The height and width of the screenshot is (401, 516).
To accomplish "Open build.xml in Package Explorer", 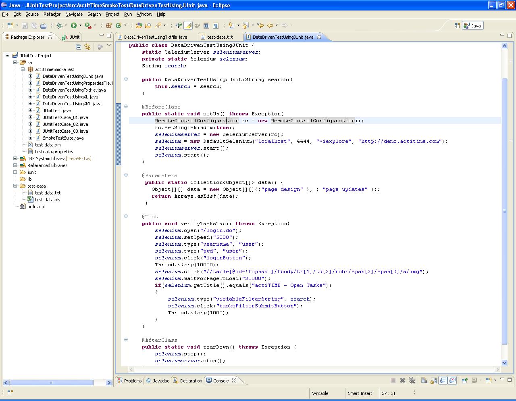I will 36,207.
